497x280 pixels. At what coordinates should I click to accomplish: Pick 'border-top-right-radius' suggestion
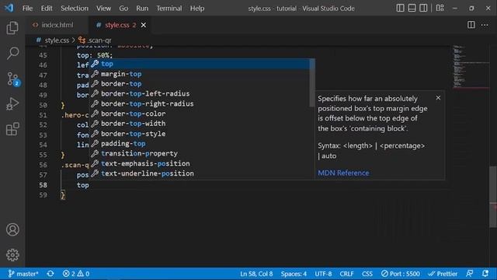click(200, 103)
